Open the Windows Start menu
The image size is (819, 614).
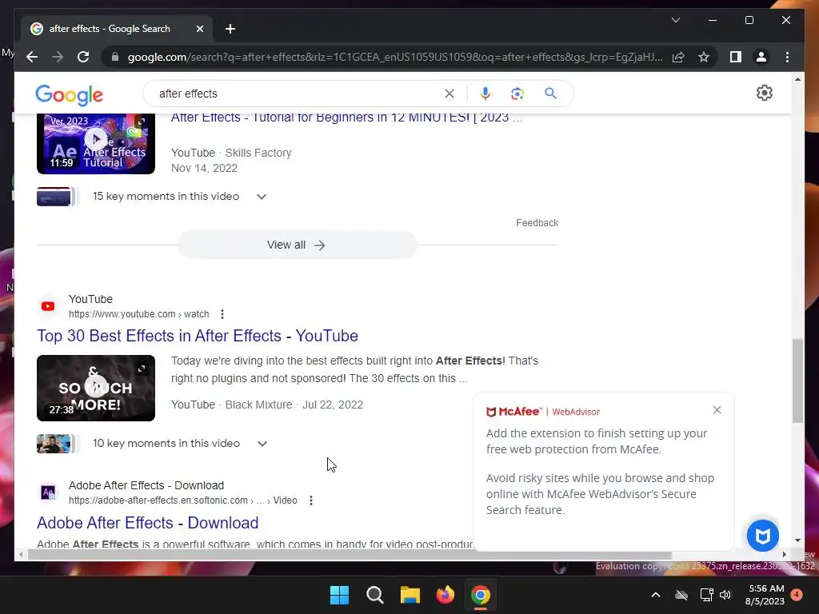click(x=339, y=595)
